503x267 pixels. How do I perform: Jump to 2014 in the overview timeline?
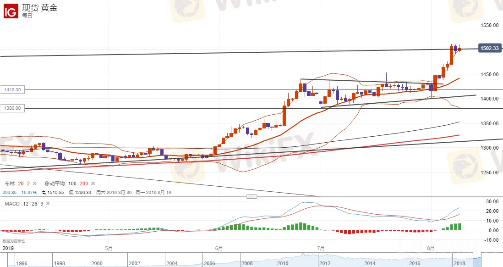(370, 263)
